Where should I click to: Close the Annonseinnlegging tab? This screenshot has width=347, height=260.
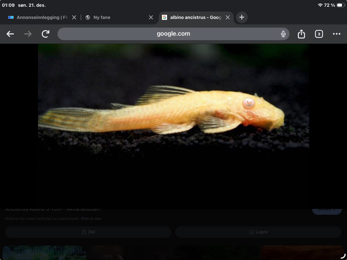pos(74,17)
